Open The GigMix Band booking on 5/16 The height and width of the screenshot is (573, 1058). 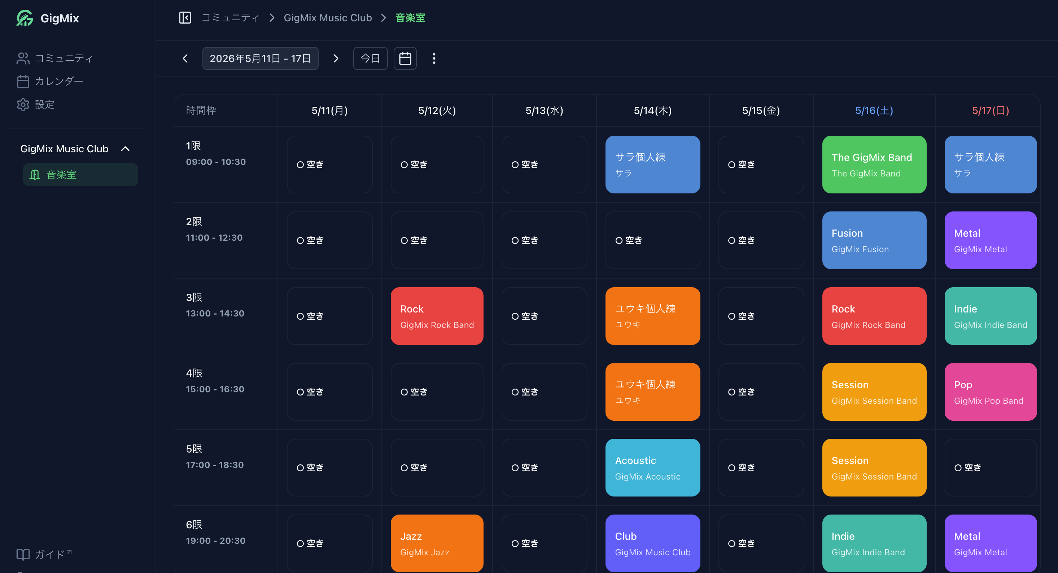tap(874, 164)
